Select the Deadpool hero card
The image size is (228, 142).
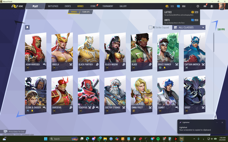point(89,95)
